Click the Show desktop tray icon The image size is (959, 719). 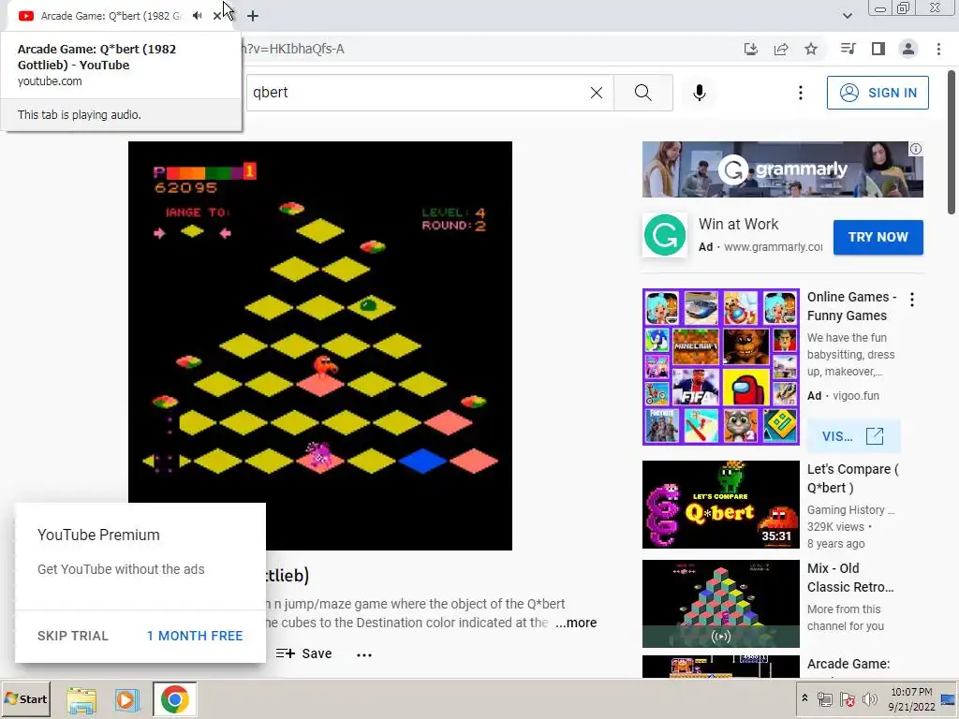point(949,699)
